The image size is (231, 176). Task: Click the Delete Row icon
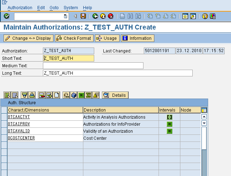coord(41,95)
